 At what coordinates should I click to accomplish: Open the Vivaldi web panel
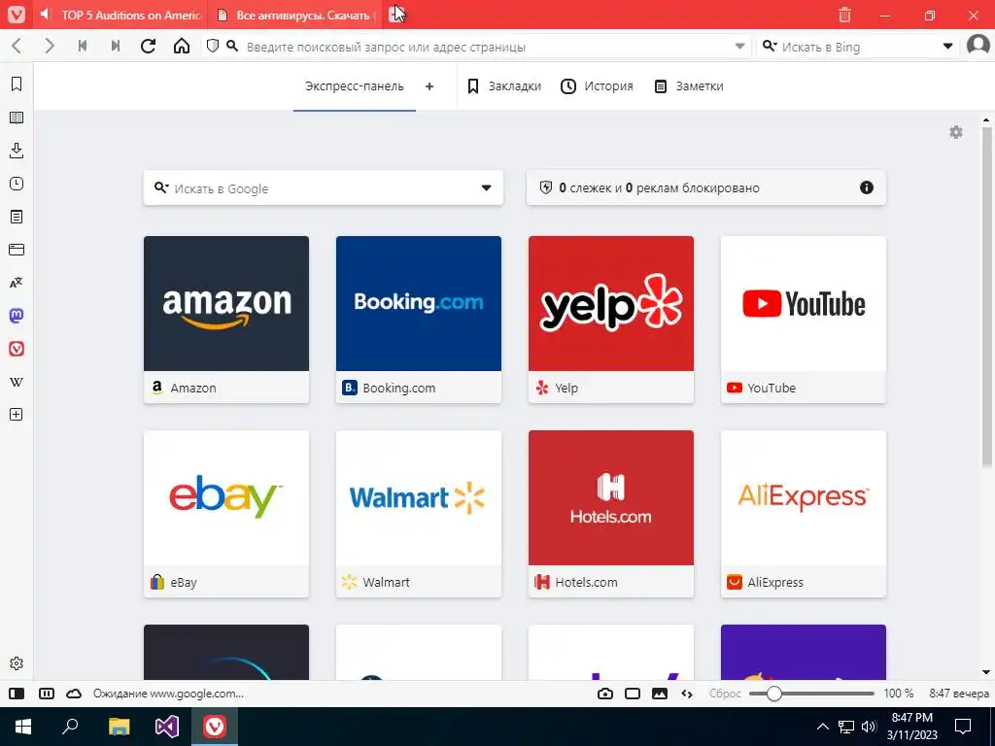17,349
